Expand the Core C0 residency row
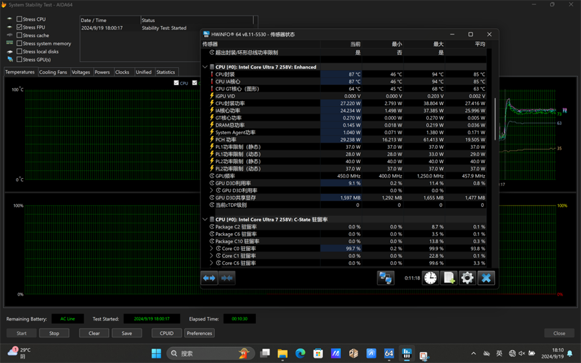581x363 pixels. pos(212,249)
